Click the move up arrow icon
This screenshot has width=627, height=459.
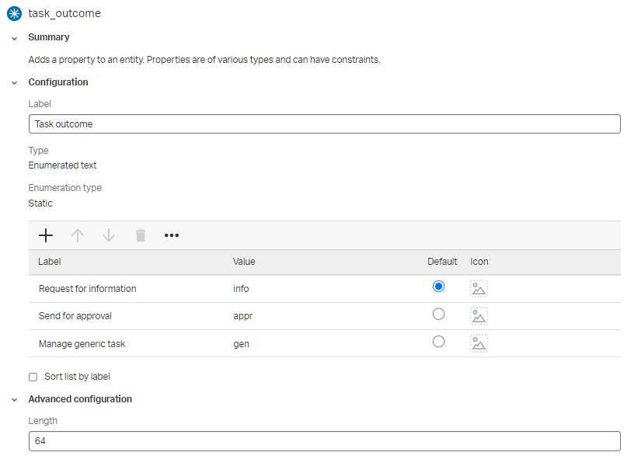click(78, 235)
